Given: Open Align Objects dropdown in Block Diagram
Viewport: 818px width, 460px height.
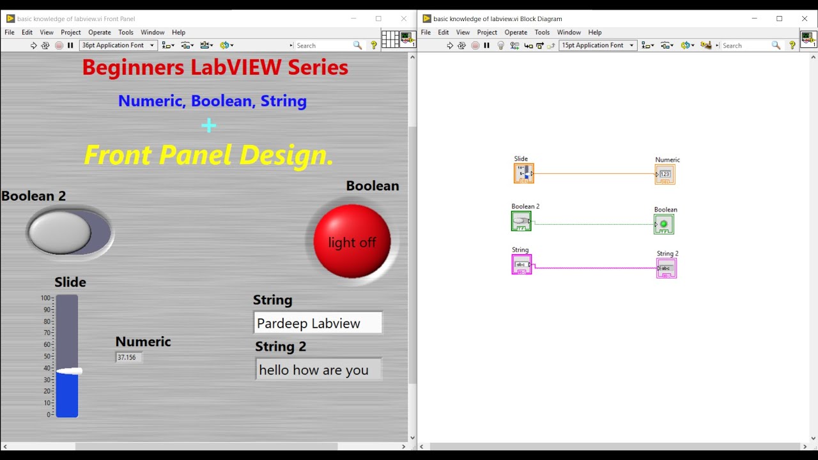Looking at the screenshot, I should click(x=648, y=45).
